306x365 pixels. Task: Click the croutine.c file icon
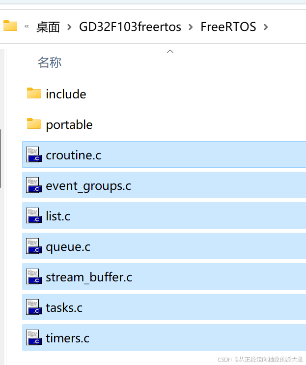click(x=34, y=154)
